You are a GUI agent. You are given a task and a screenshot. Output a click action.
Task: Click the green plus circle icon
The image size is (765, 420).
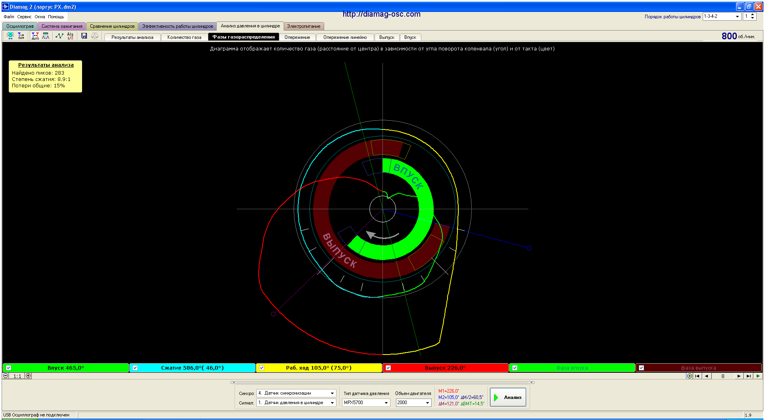click(x=690, y=376)
